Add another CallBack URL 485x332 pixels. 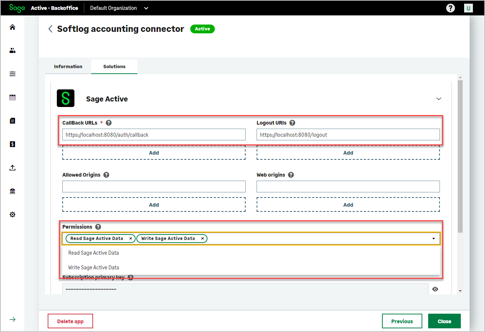pos(154,153)
